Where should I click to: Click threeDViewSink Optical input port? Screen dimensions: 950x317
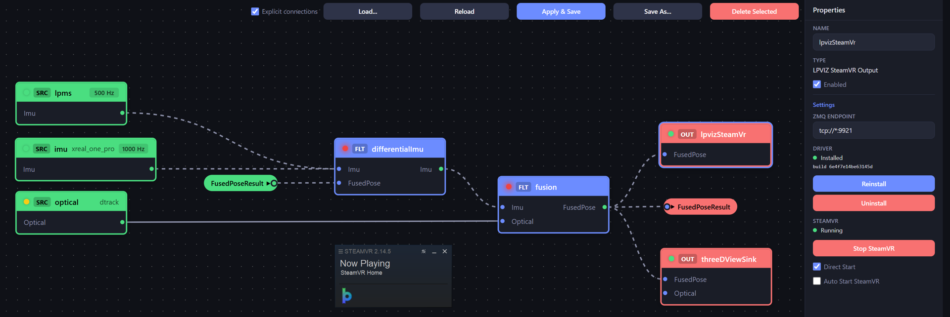click(665, 293)
